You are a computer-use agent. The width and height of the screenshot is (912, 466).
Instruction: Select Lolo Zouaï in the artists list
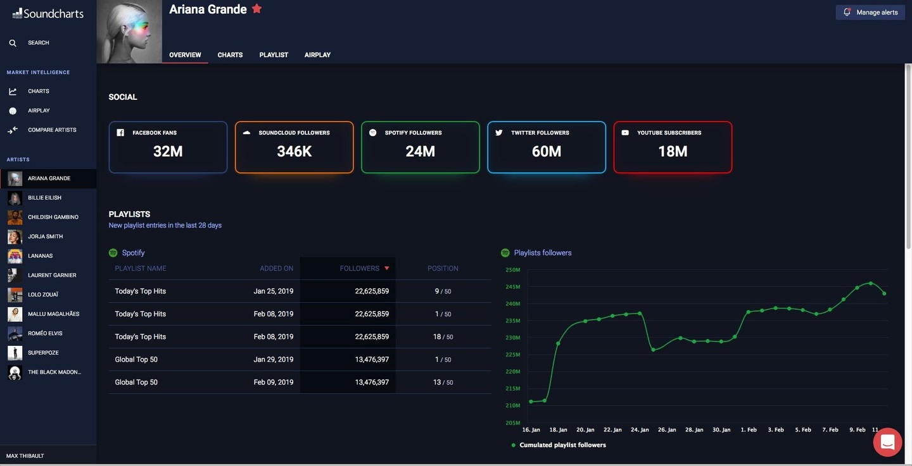point(48,295)
